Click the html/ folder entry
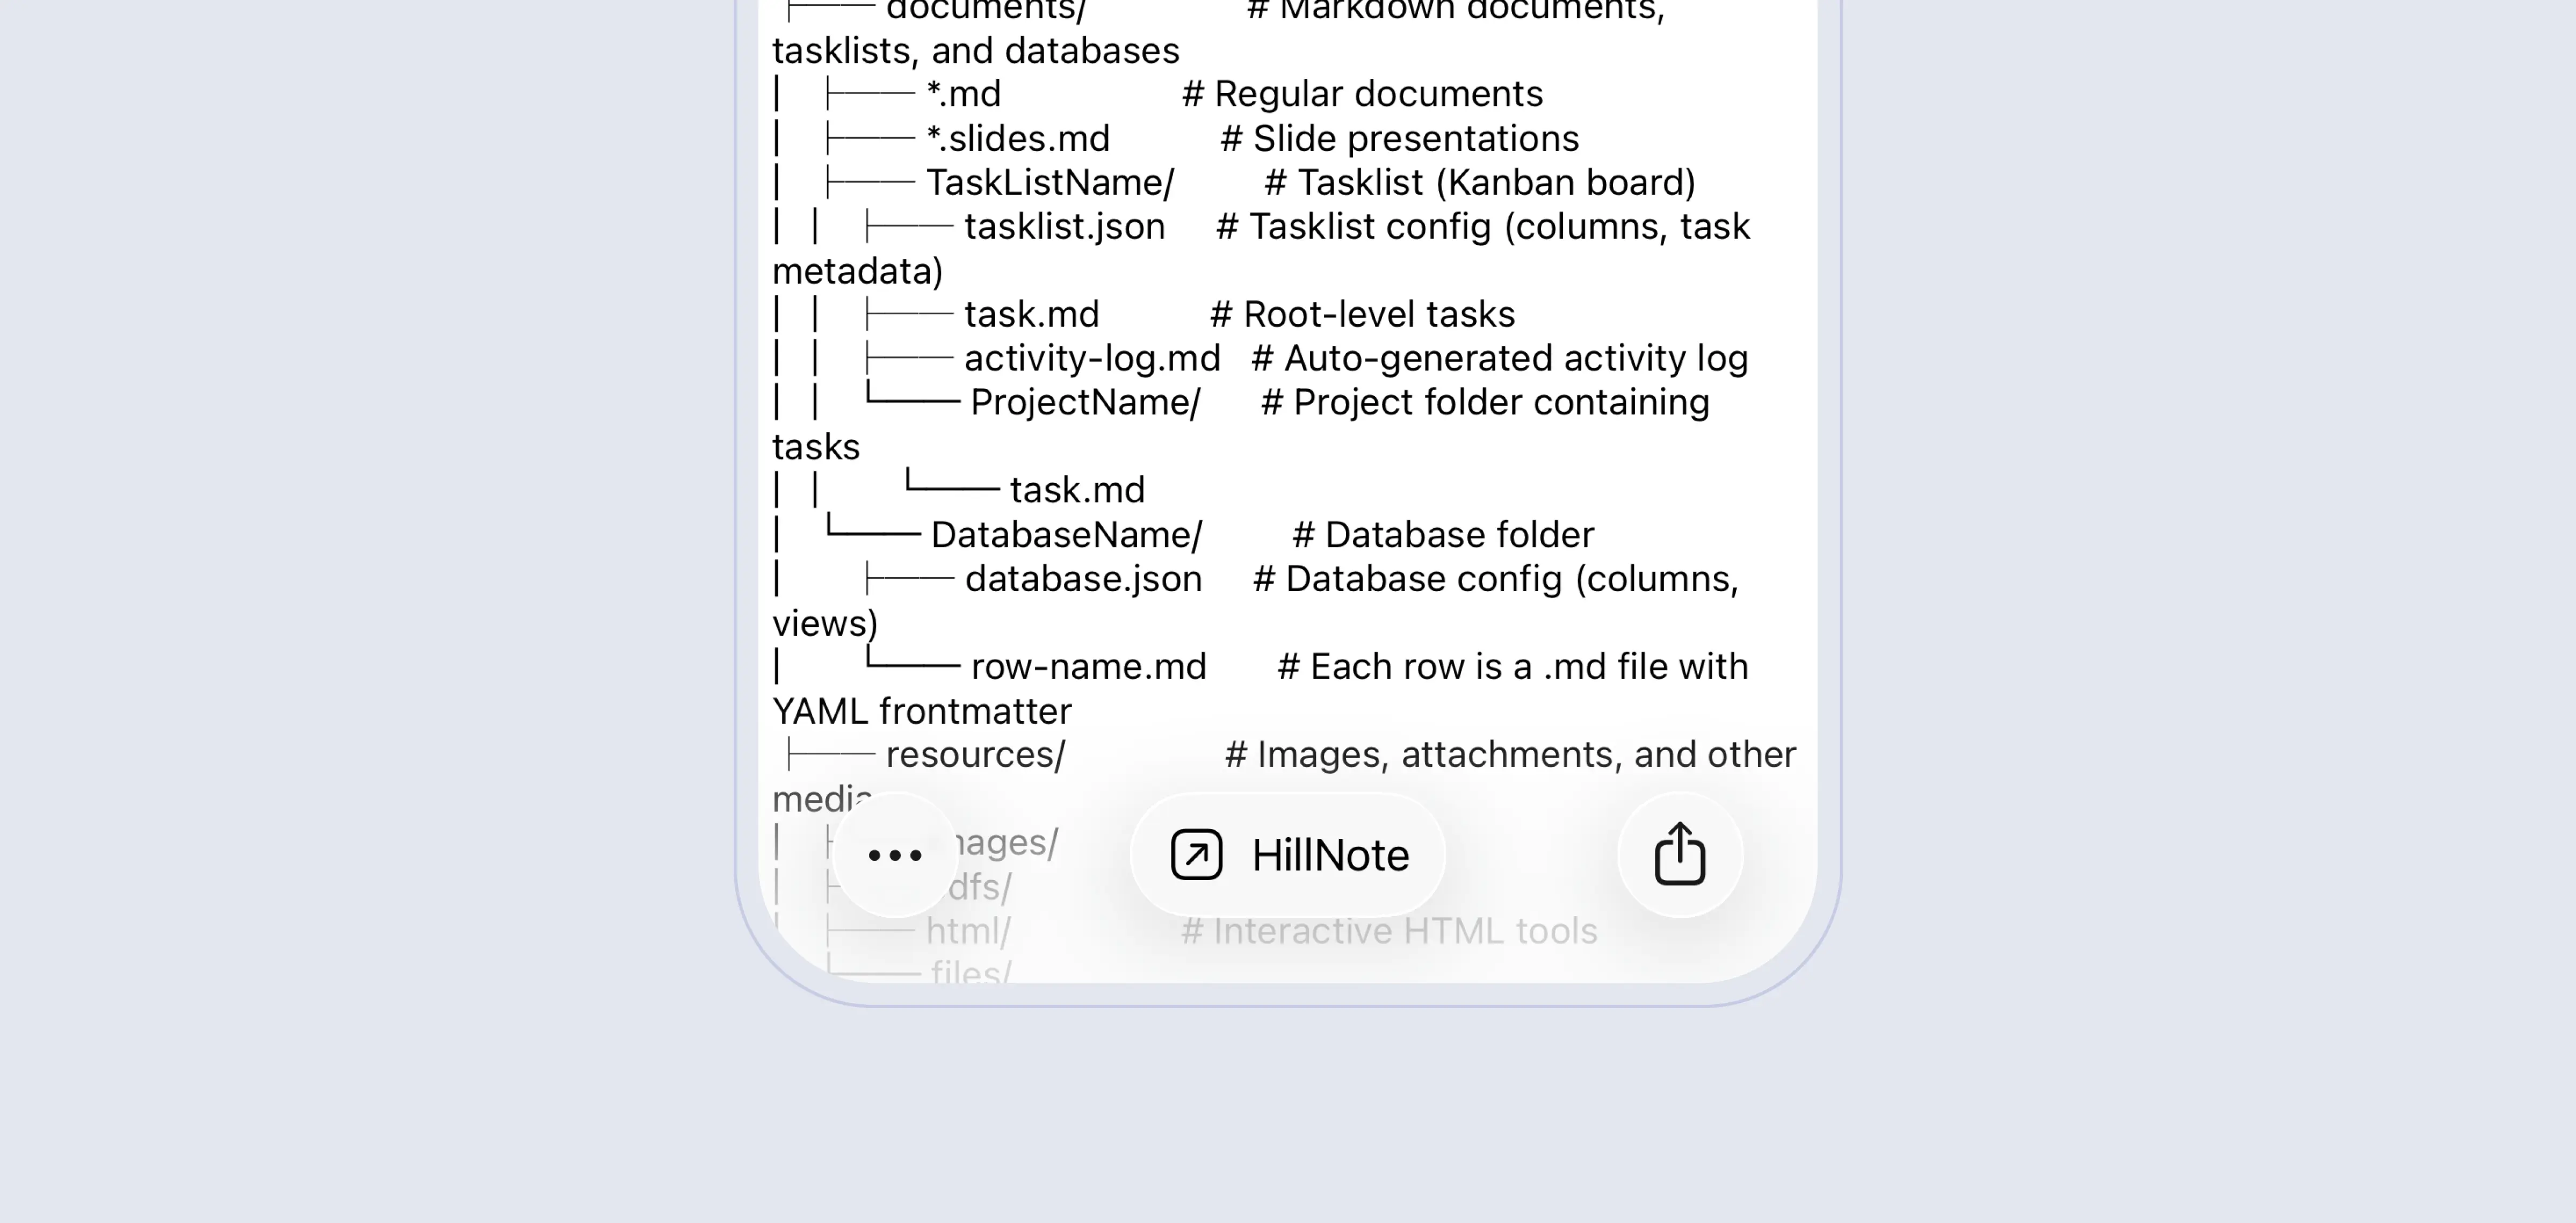 968,931
